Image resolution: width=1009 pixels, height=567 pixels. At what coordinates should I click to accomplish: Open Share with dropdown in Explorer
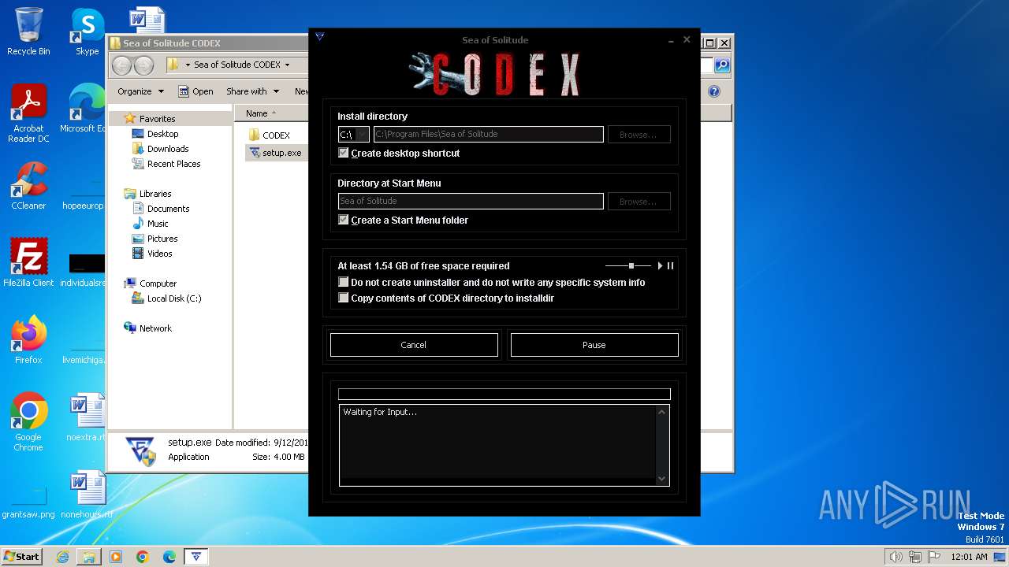pyautogui.click(x=253, y=91)
